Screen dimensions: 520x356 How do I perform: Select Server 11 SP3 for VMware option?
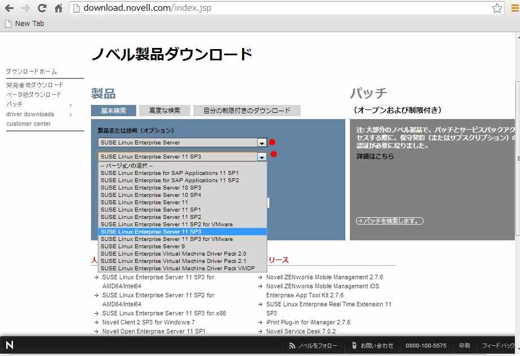point(183,239)
